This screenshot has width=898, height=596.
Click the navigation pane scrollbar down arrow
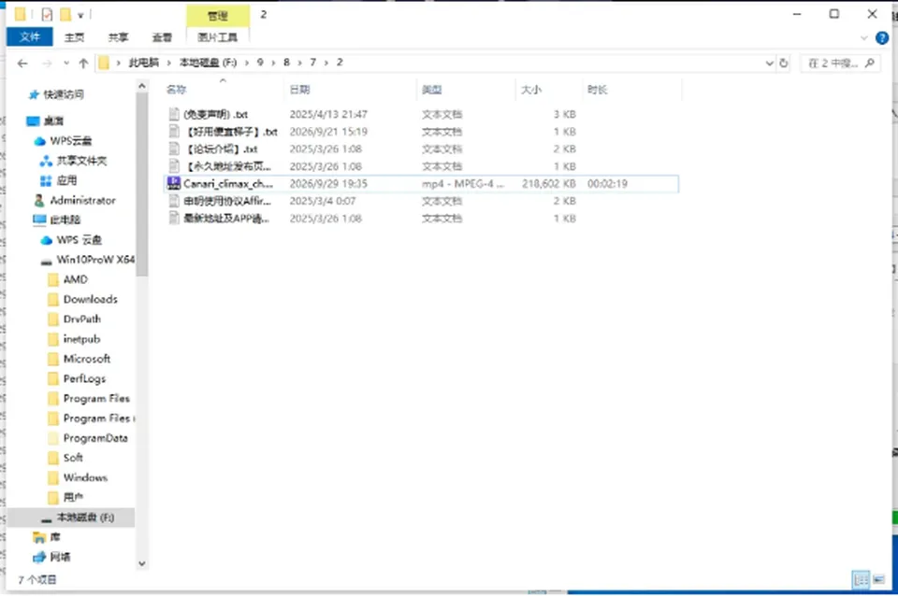coord(142,564)
